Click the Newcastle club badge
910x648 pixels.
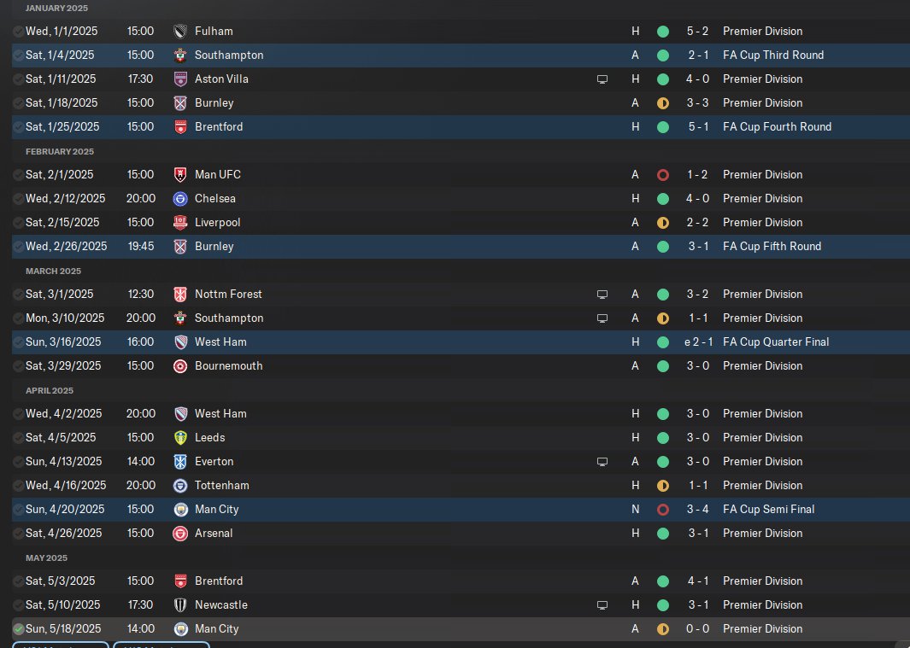click(179, 604)
